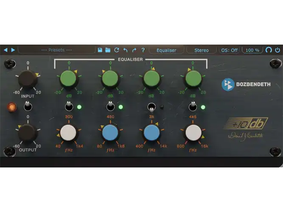283x212 pixels.
Task: Click the second band green dB knob
Action: pos(110,79)
